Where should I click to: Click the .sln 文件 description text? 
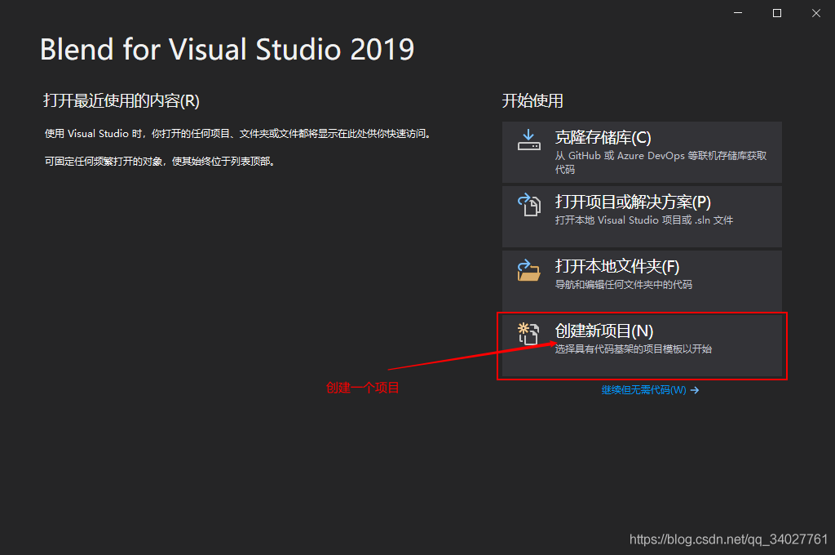644,220
